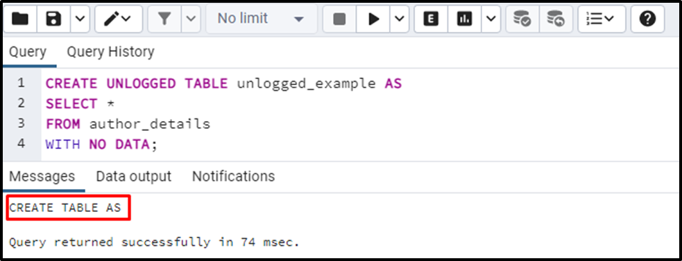682x261 pixels.
Task: Open the macros list menu
Action: pyautogui.click(x=602, y=19)
